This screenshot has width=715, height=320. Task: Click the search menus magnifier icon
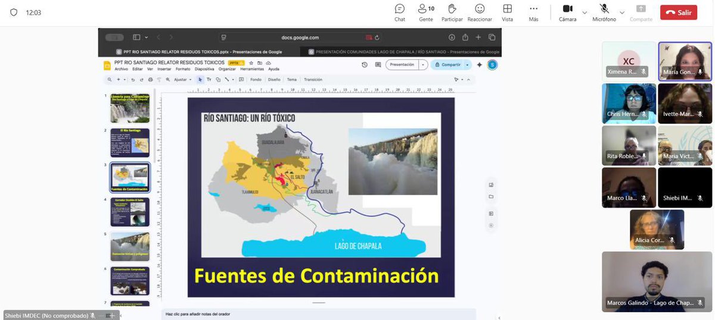110,79
